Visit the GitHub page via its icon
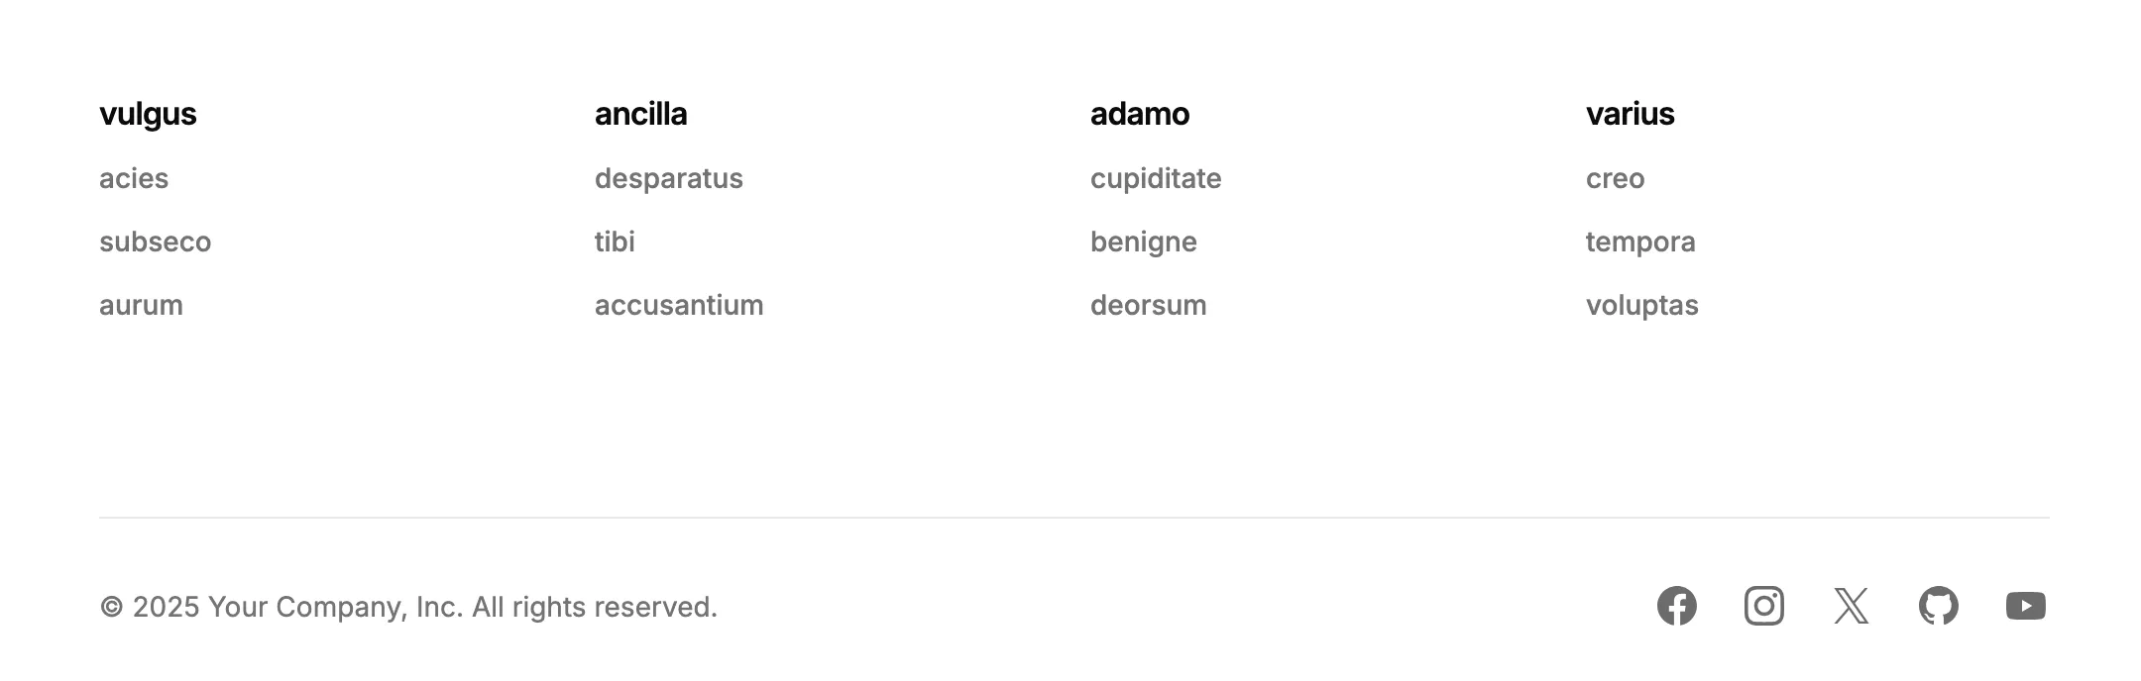 tap(1938, 606)
